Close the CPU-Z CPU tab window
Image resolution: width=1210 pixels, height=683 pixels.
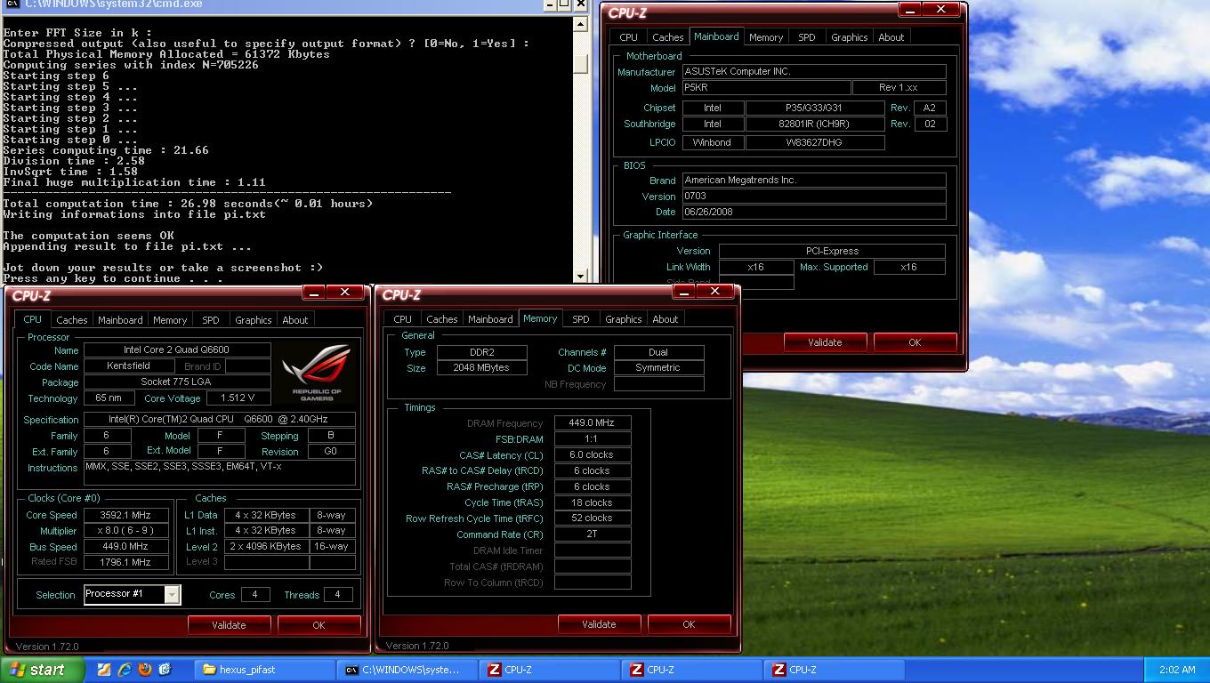[344, 293]
